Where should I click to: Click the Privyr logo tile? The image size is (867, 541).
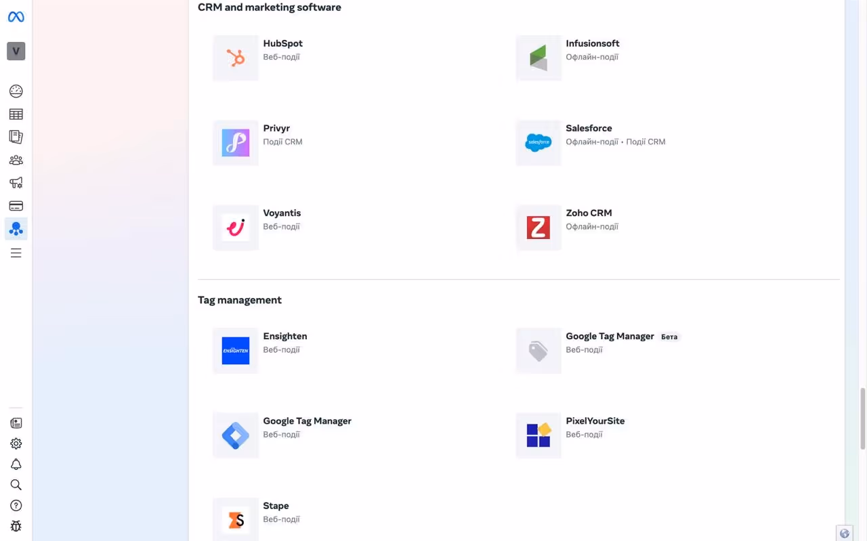(x=236, y=143)
